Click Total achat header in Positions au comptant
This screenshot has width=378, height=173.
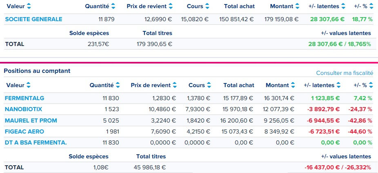(x=239, y=85)
